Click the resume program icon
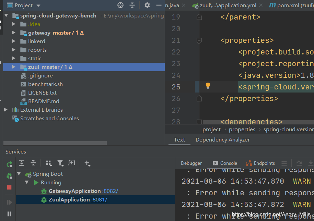 coord(9,202)
